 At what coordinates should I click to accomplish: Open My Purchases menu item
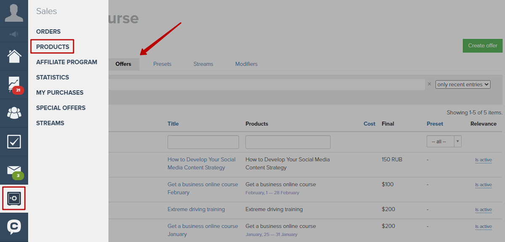click(x=60, y=92)
